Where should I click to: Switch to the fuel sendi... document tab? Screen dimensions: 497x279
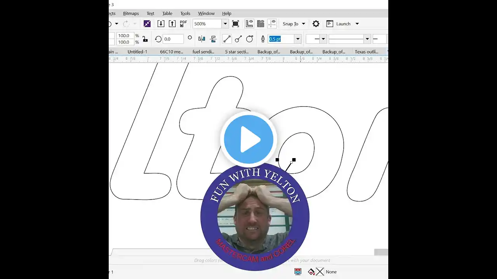point(203,52)
